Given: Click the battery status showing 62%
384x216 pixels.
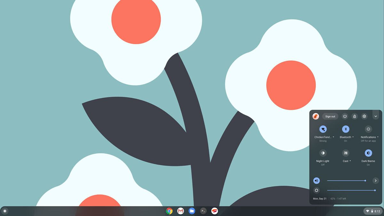Looking at the screenshot, I should pos(339,198).
